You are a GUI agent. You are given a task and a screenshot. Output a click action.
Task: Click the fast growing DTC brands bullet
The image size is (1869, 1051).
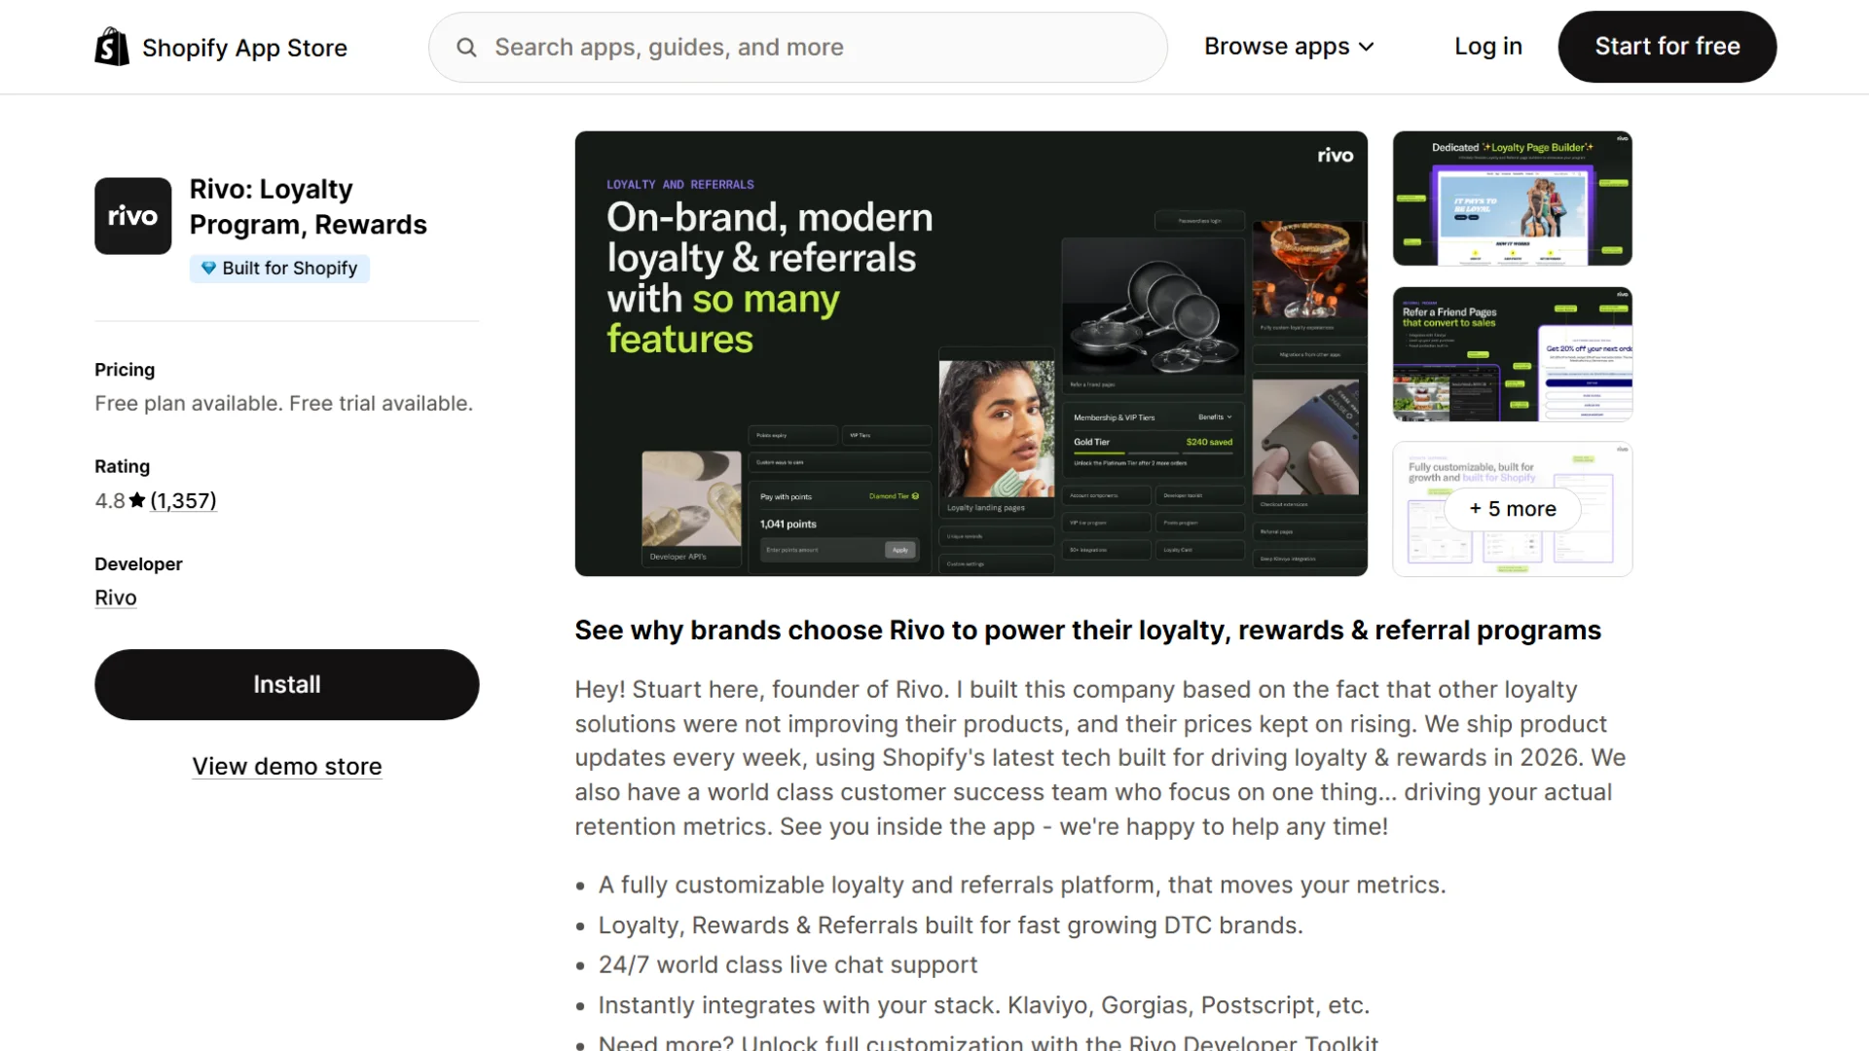click(951, 924)
